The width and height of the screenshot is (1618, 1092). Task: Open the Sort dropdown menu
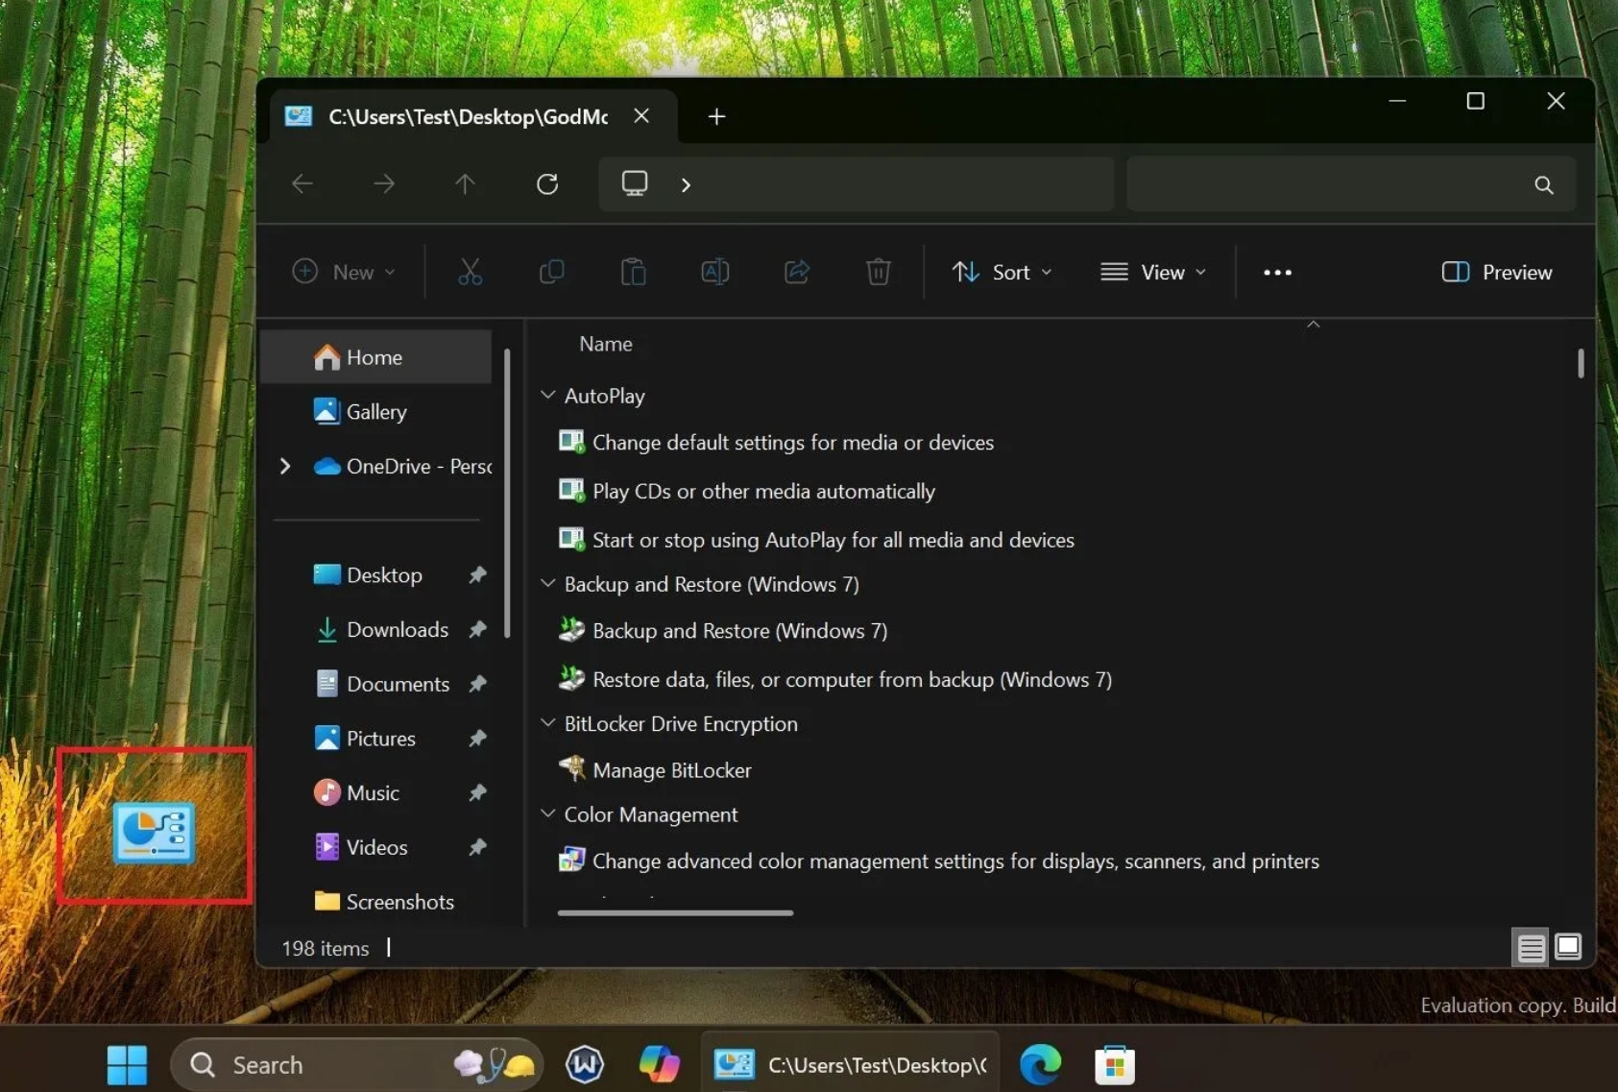pyautogui.click(x=1002, y=272)
